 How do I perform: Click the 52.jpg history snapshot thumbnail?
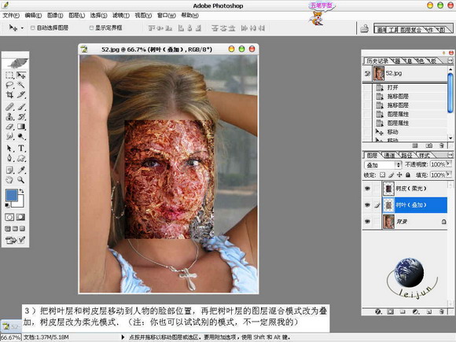[x=379, y=73]
